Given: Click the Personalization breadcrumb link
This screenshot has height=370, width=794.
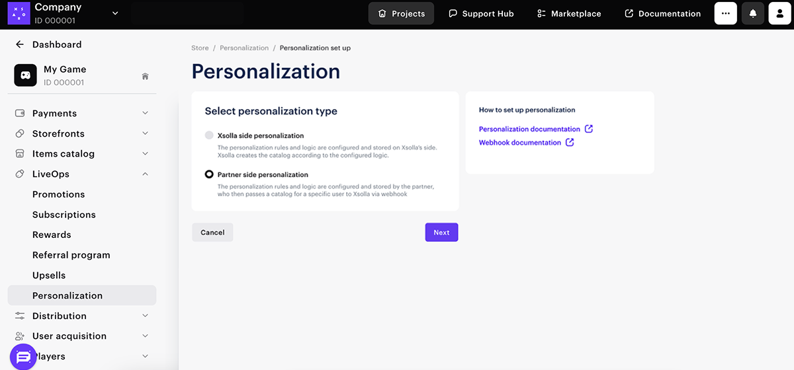Looking at the screenshot, I should tap(244, 48).
